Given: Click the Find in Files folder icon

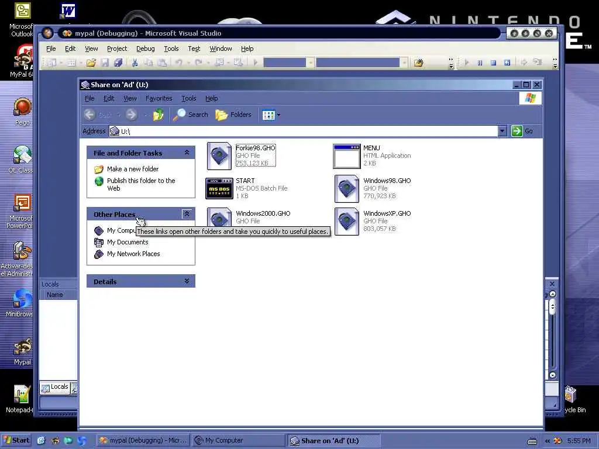Looking at the screenshot, I should pos(418,63).
